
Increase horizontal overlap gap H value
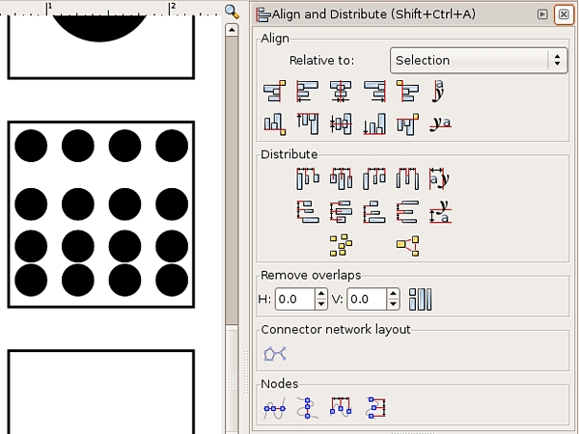(321, 295)
